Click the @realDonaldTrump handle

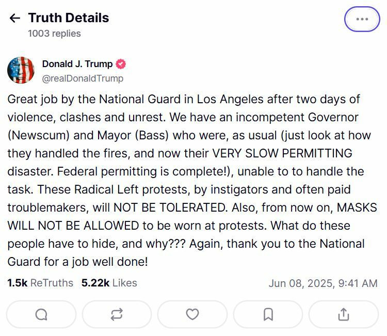83,78
